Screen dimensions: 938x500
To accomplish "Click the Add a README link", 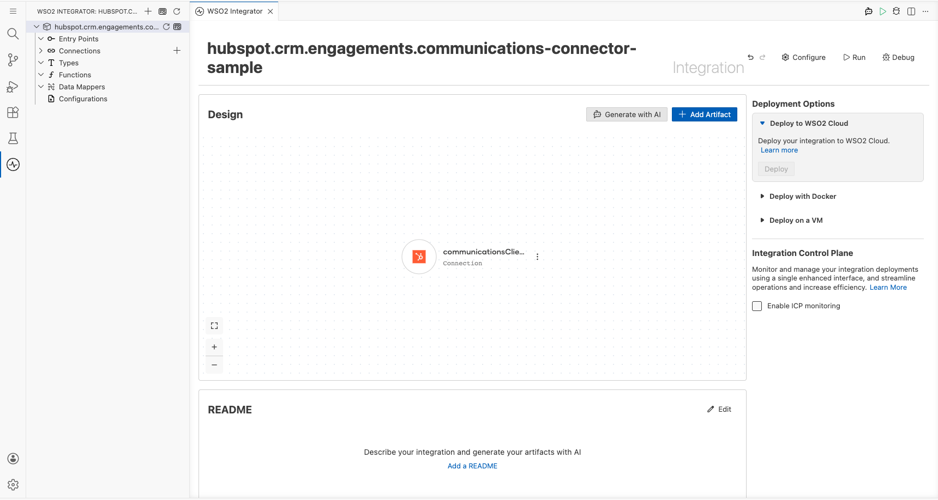I will click(472, 466).
